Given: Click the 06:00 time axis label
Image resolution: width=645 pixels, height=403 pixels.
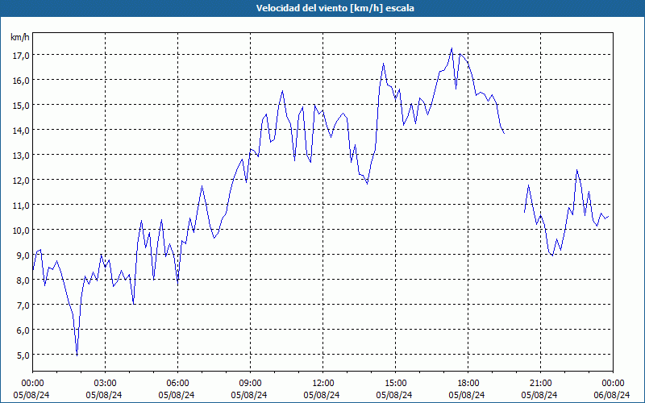Looking at the screenshot, I should (x=177, y=384).
